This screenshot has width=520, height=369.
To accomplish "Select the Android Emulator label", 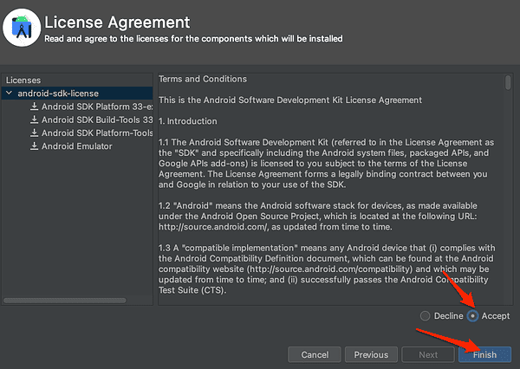I will pyautogui.click(x=77, y=146).
